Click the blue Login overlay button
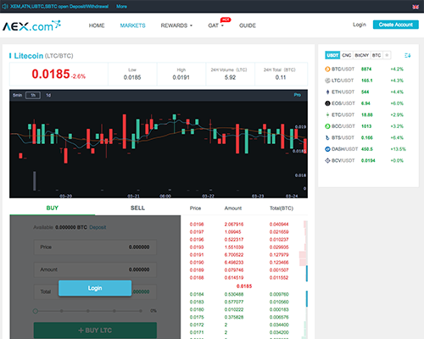The height and width of the screenshot is (339, 424). (x=95, y=288)
